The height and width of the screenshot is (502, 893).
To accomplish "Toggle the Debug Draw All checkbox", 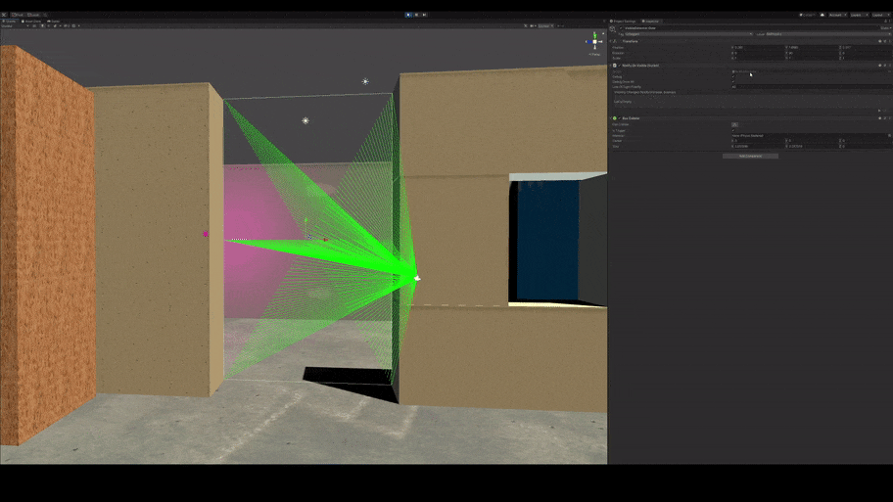I will coord(733,82).
